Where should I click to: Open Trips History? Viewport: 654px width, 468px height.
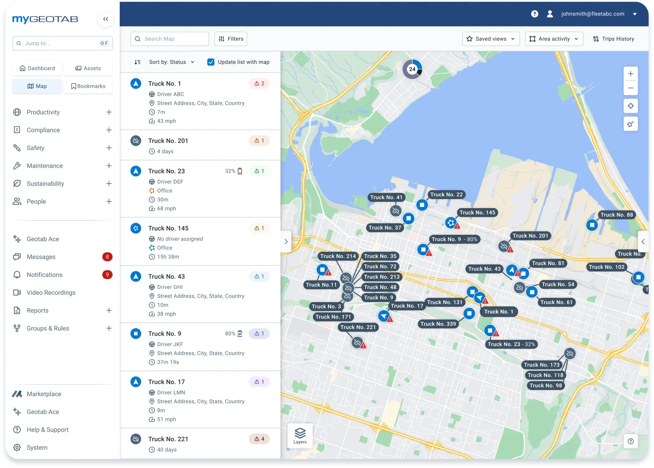[613, 39]
